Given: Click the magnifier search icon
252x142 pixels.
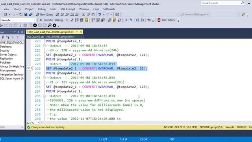Looking at the screenshot, I should [x=50, y=25].
